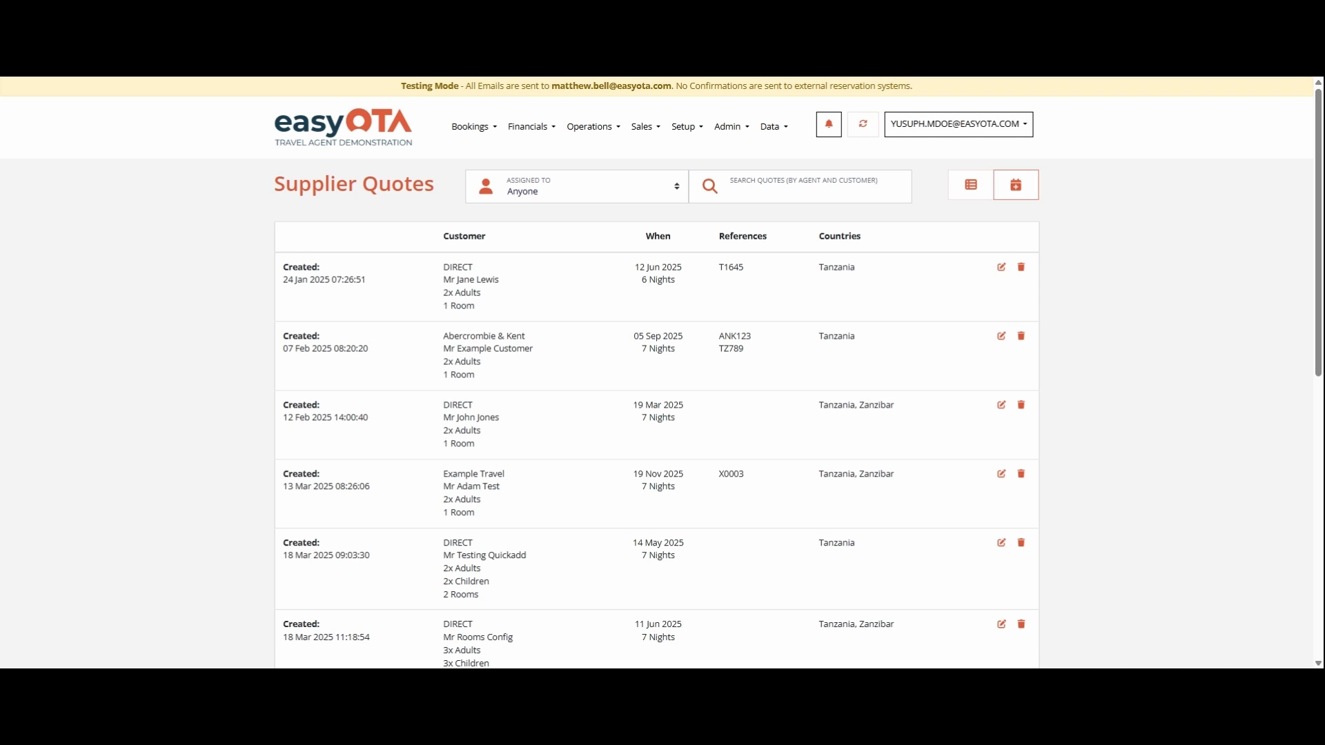
Task: Click the Supplier Quotes page heading
Action: pos(354,184)
